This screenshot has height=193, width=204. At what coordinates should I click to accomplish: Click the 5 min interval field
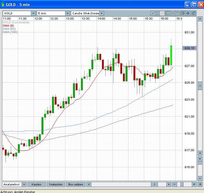pos(51,13)
